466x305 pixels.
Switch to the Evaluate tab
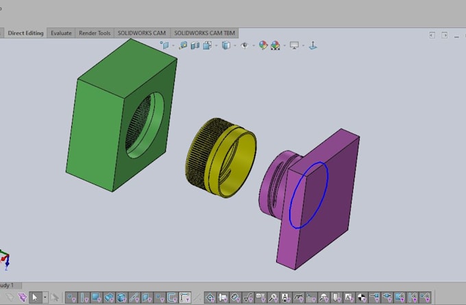(61, 33)
